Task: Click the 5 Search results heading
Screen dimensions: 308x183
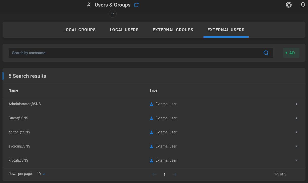Action: [27, 76]
